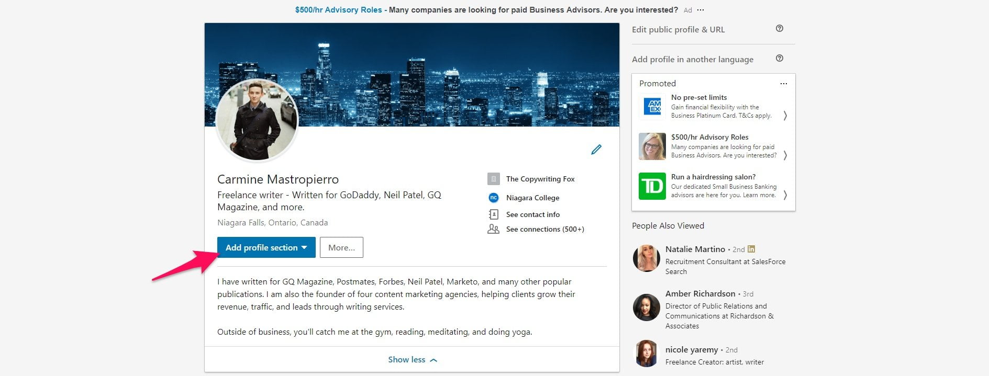Click the Niagara College logo icon
The image size is (989, 376).
(x=493, y=198)
